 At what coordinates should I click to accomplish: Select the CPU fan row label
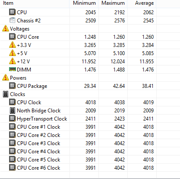(x=22, y=12)
